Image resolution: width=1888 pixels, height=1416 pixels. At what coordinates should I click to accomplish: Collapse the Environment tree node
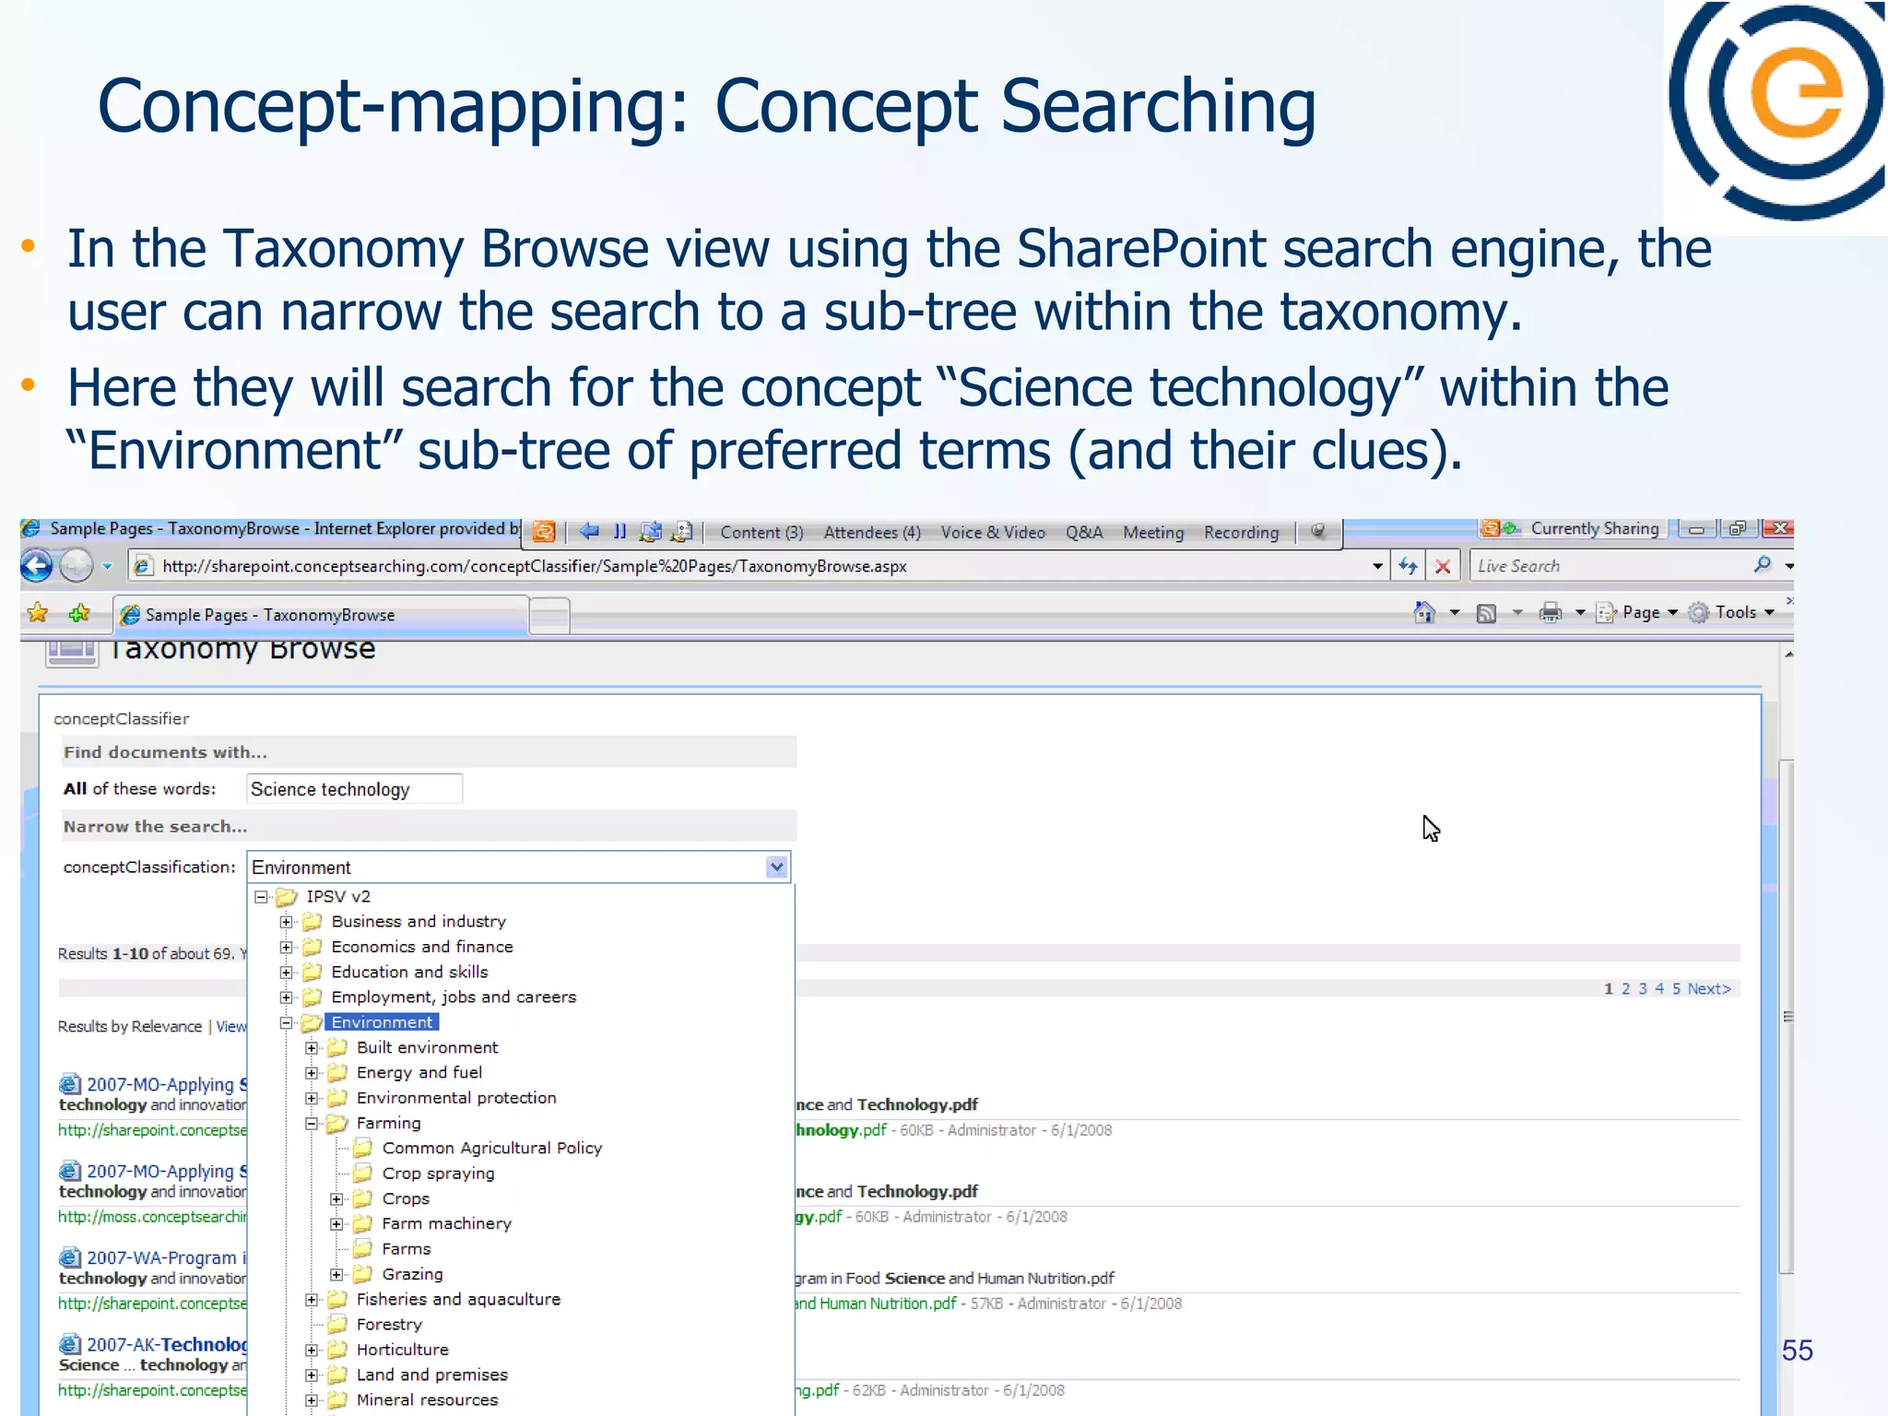[287, 1022]
